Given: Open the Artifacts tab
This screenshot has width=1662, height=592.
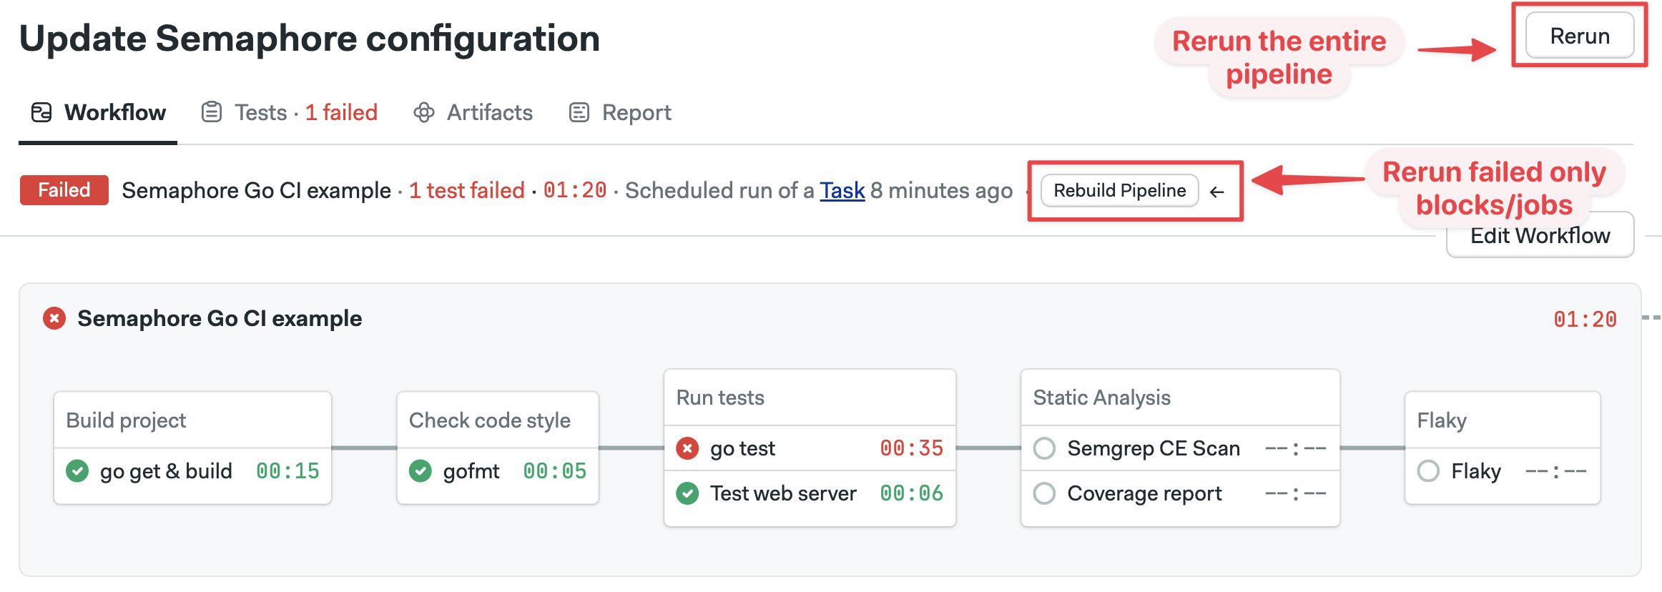Looking at the screenshot, I should (473, 112).
